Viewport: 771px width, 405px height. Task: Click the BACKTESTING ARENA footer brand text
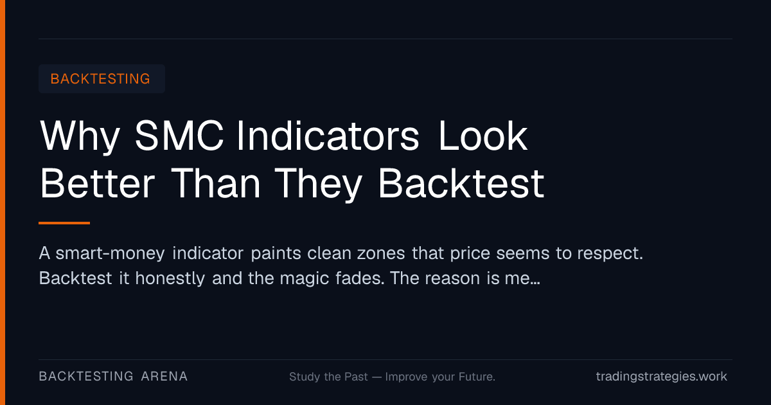(x=114, y=377)
